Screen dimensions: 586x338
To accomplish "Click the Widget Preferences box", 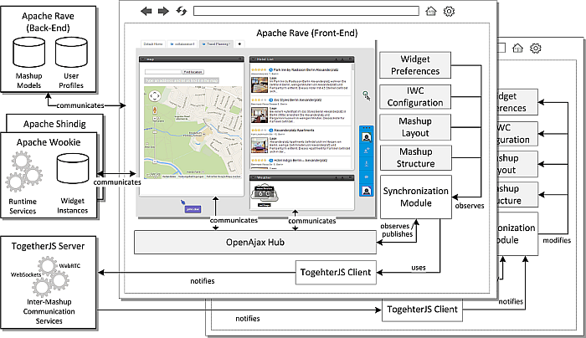I will 414,66.
